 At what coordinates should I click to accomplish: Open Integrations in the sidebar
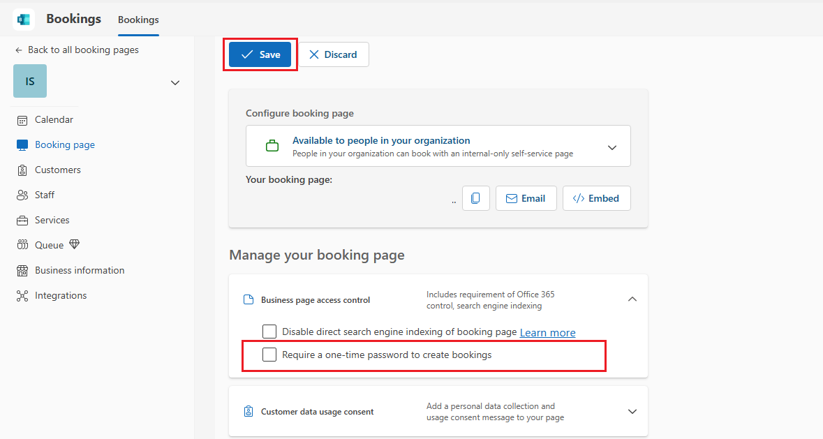point(61,295)
